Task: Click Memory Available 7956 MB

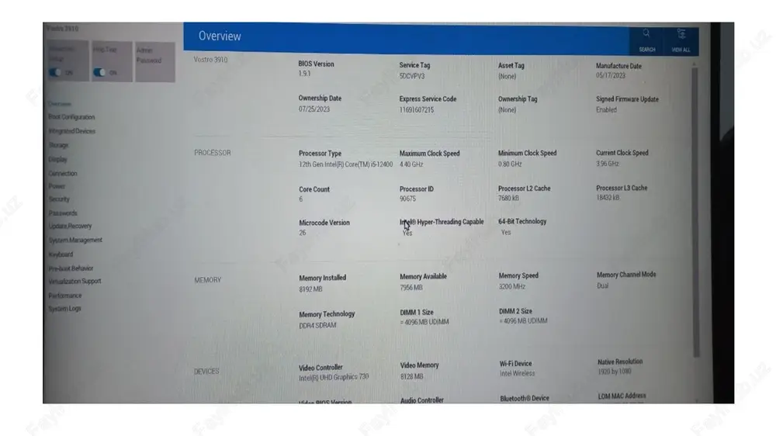Action: click(x=411, y=288)
